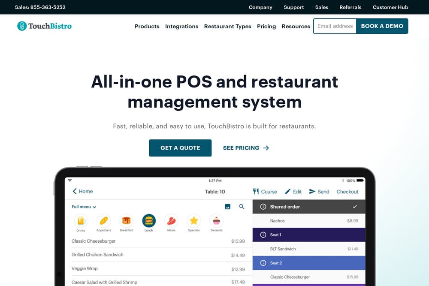Select the Specials star category icon
This screenshot has height=286, width=429.
click(x=194, y=221)
